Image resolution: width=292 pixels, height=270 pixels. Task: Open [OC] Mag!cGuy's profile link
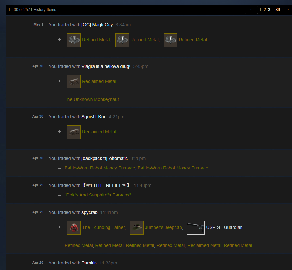click(97, 25)
